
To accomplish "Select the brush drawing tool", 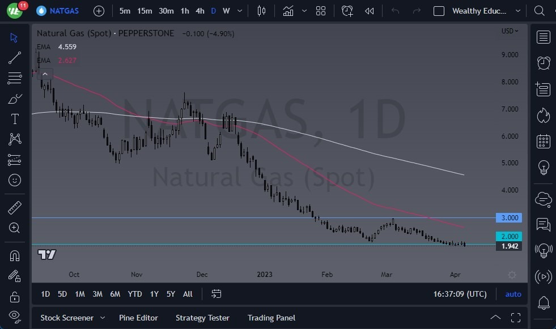I will tap(15, 99).
